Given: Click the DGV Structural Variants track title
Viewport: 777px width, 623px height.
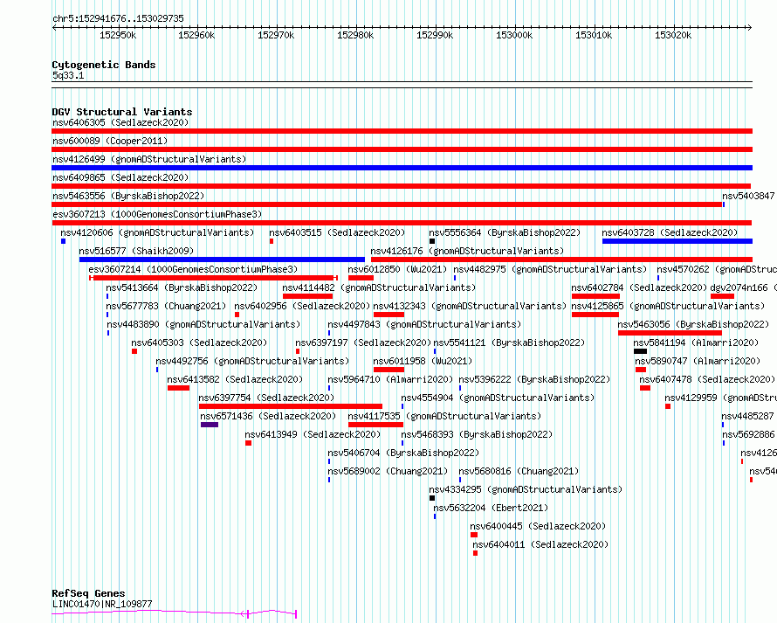Looking at the screenshot, I should click(122, 112).
